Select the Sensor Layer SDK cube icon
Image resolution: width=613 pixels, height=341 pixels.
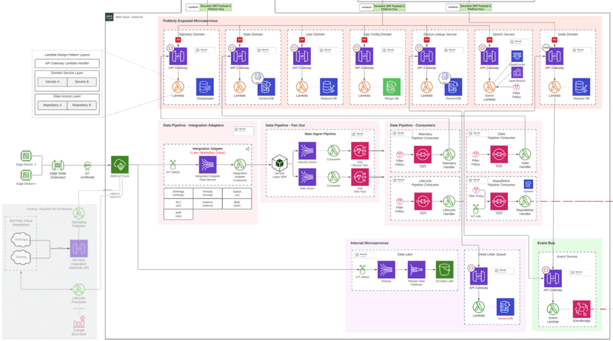[x=279, y=163]
